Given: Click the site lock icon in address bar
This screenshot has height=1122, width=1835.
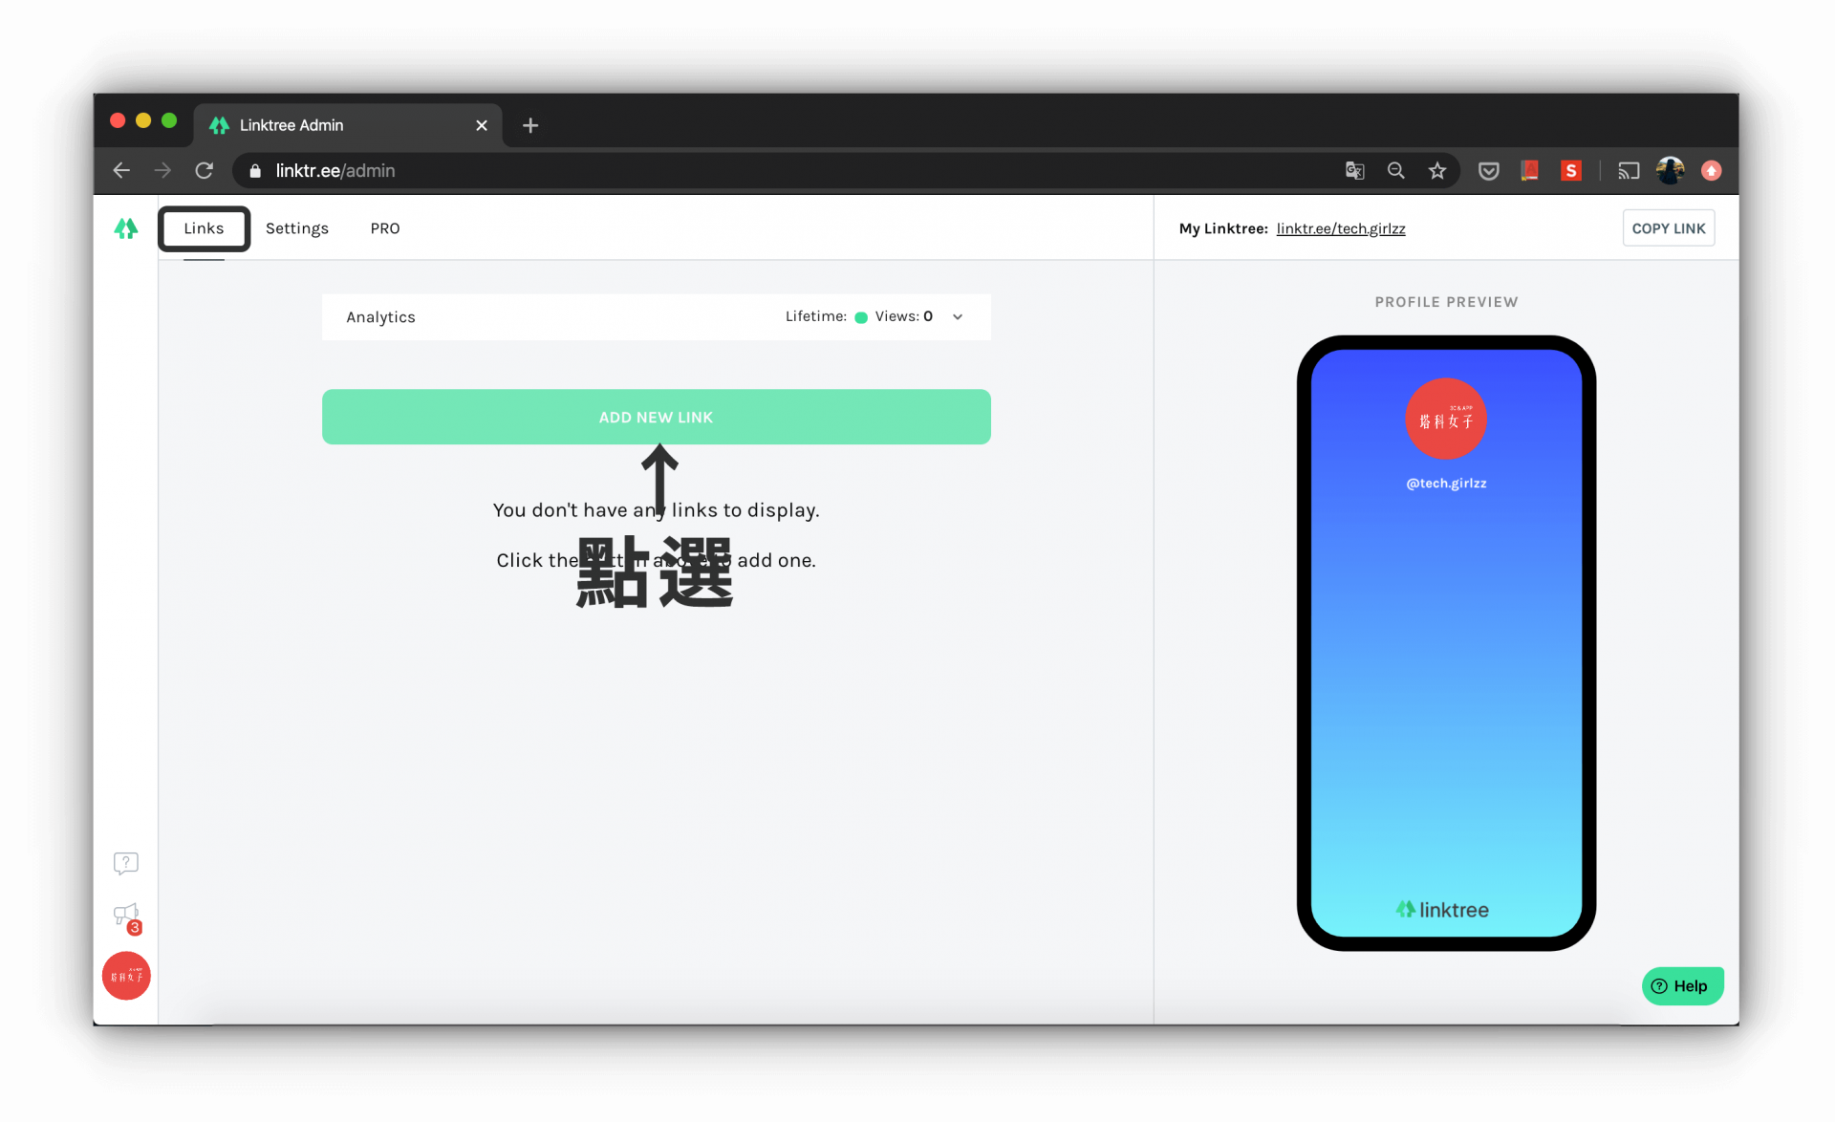Looking at the screenshot, I should coord(255,170).
